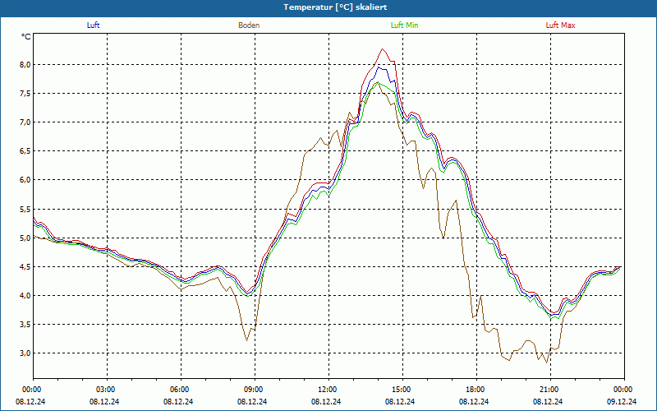Viewport: 657px width, 411px height.
Task: Click the Luft legend label
Action: pos(93,25)
